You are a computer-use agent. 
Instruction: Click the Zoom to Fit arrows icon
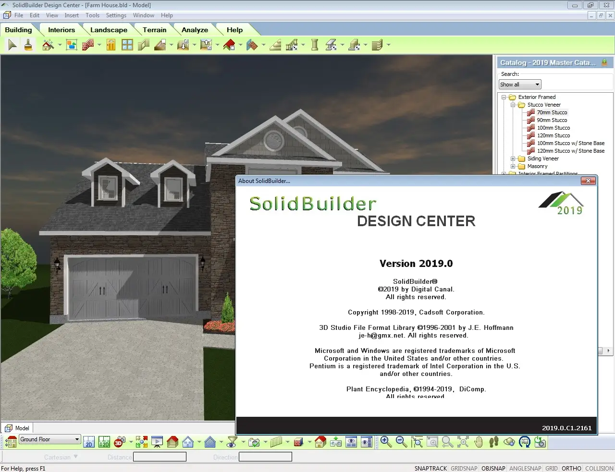click(463, 442)
